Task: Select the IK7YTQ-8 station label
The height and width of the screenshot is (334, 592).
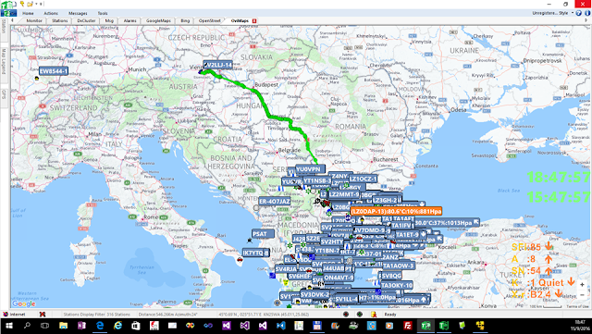Action: tap(255, 253)
